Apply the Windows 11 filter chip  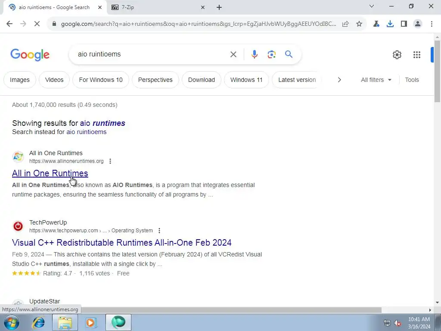pyautogui.click(x=246, y=80)
